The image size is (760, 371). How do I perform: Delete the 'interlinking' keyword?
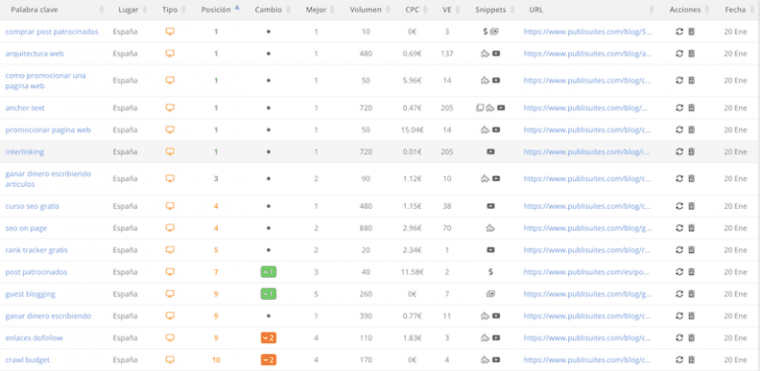[x=691, y=152]
